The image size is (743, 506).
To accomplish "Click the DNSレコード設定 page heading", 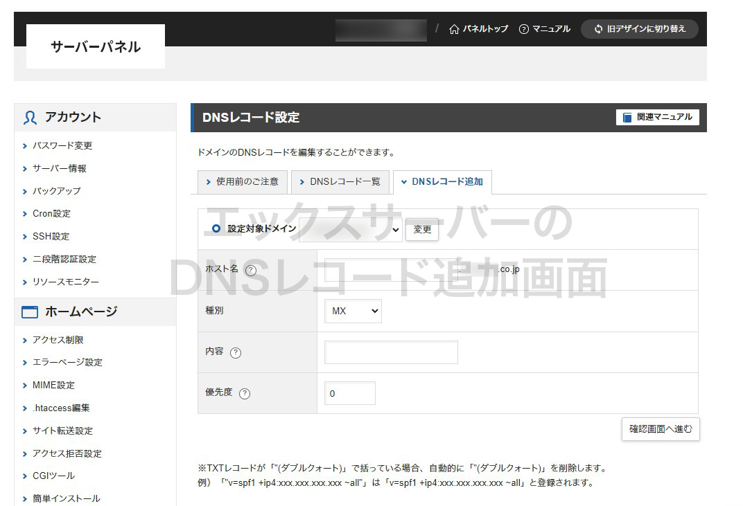I will [x=251, y=118].
